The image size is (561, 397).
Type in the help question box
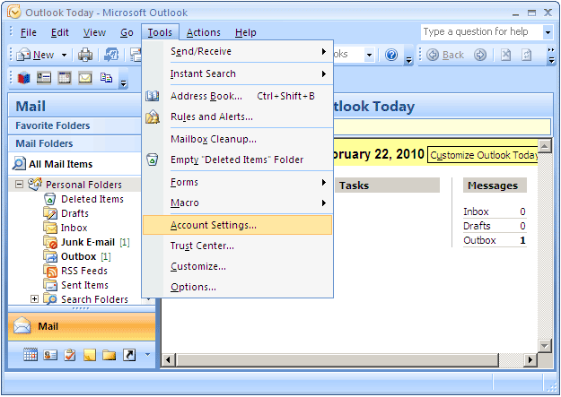[x=479, y=32]
